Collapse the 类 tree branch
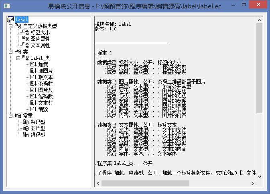 [x=10, y=52]
